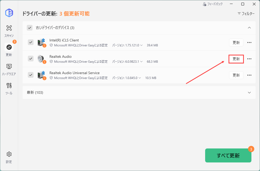
Task: Open the 更新 (Update) sidebar page
Action: point(9,50)
